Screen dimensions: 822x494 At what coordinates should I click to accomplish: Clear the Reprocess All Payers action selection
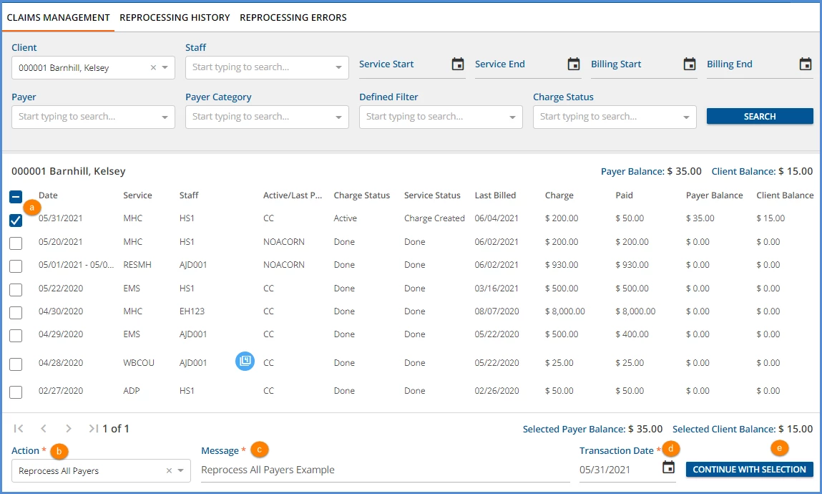[x=169, y=470]
